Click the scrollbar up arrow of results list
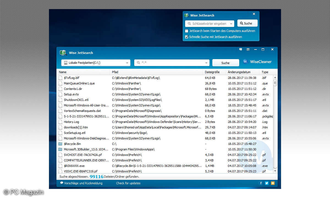Image resolution: width=330 pixels, height=198 pixels. tap(275, 77)
